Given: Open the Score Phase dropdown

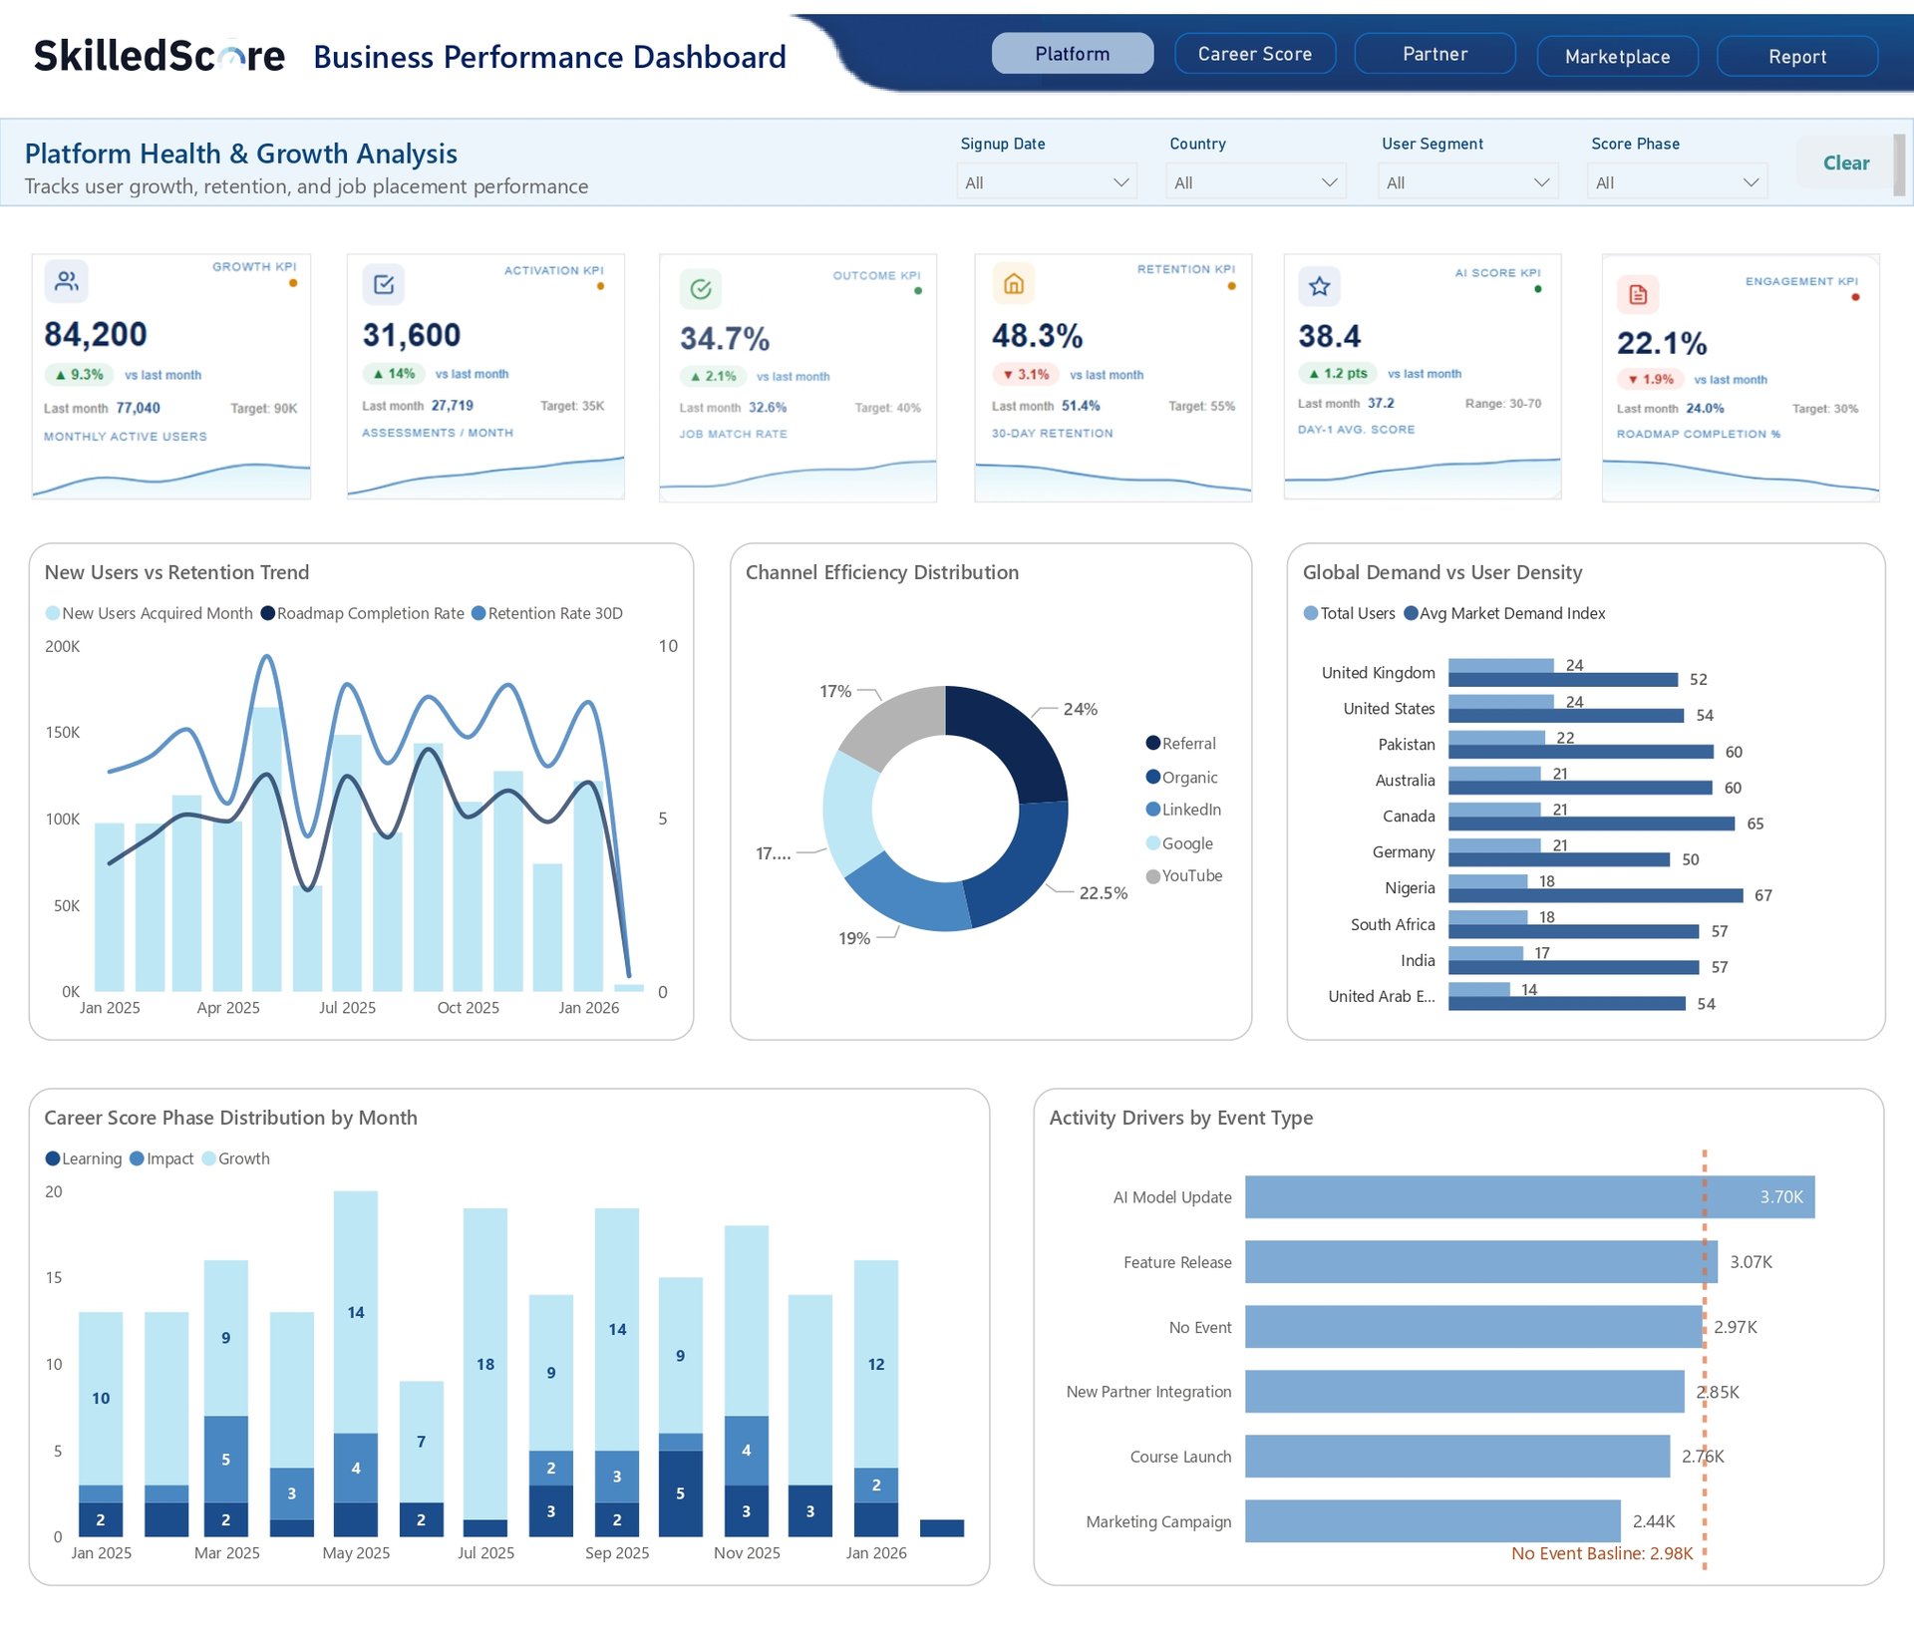Looking at the screenshot, I should [1676, 182].
